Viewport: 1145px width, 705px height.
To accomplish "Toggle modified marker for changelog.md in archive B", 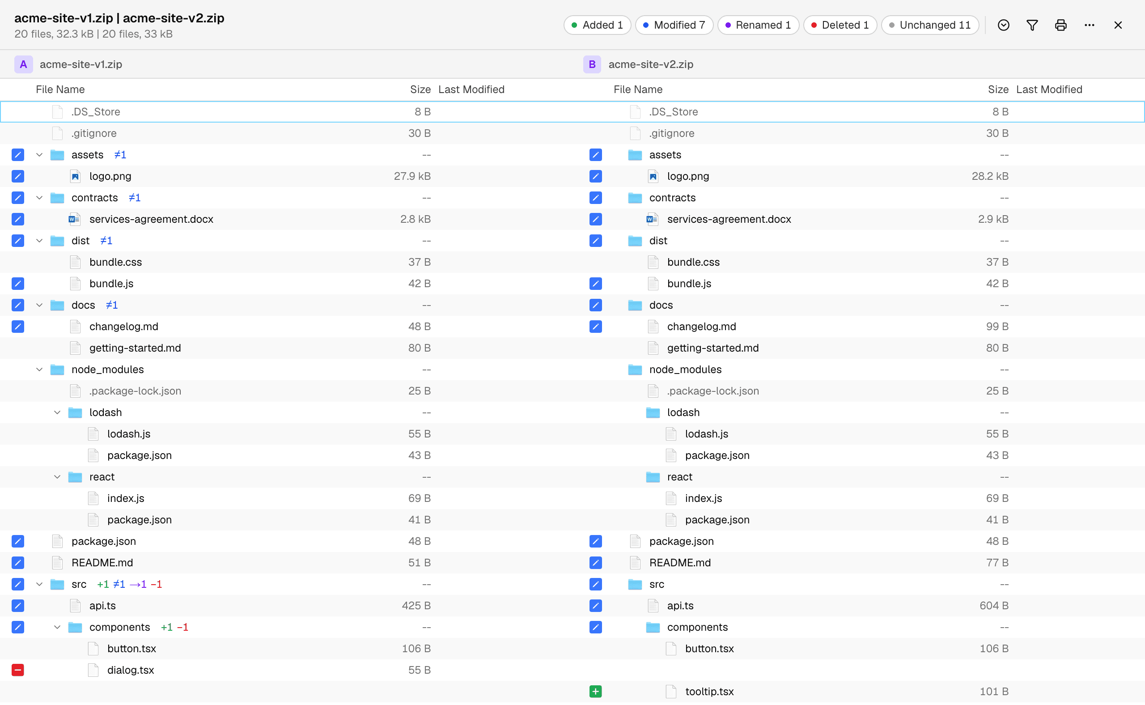I will click(595, 327).
